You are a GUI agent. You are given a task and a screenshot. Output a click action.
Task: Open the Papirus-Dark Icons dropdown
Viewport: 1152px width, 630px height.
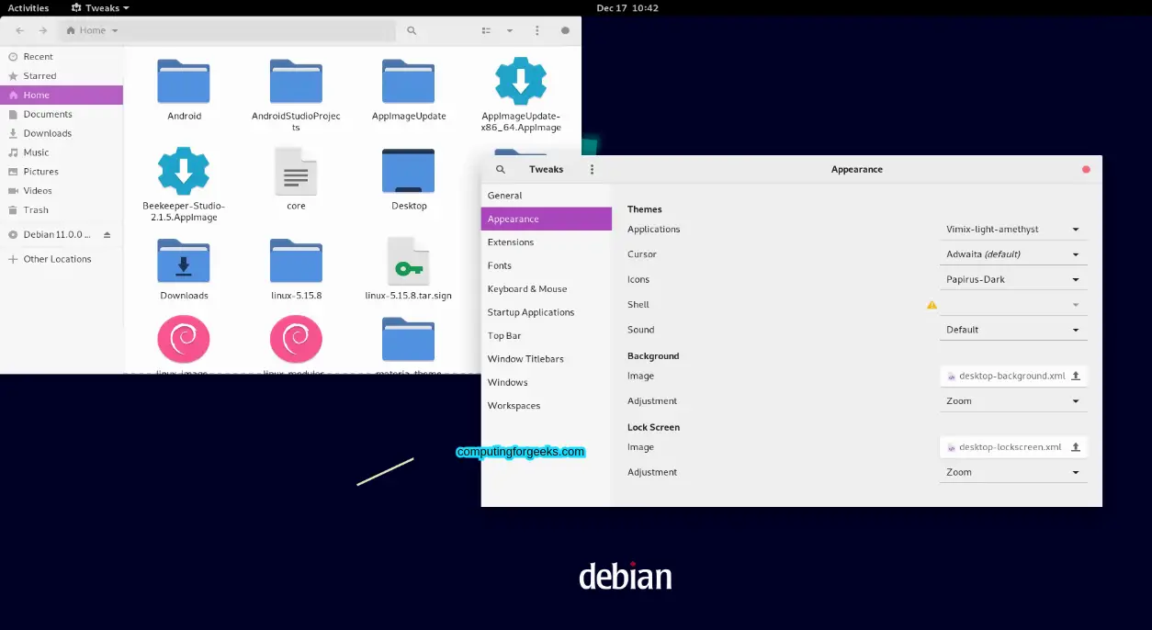tap(1013, 278)
